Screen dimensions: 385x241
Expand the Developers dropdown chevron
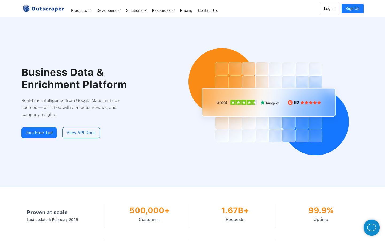[119, 10]
